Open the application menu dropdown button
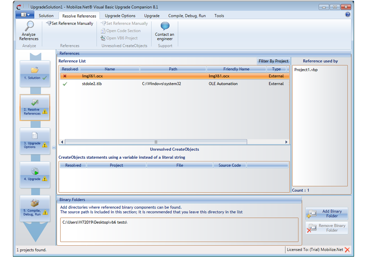The width and height of the screenshot is (367, 257). [25, 15]
